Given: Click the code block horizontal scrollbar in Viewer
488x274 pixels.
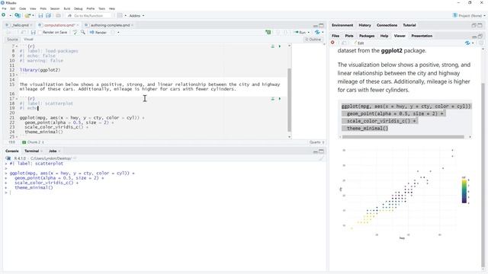Looking at the screenshot, I should pos(403,137).
